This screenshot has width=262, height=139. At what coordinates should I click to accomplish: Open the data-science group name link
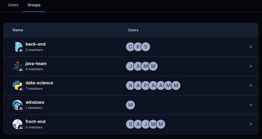pyautogui.click(x=39, y=83)
